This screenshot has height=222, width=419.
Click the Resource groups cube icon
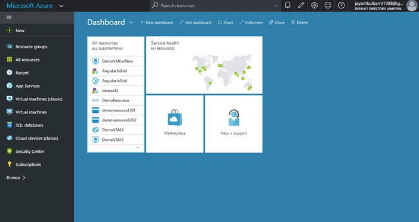[10, 46]
